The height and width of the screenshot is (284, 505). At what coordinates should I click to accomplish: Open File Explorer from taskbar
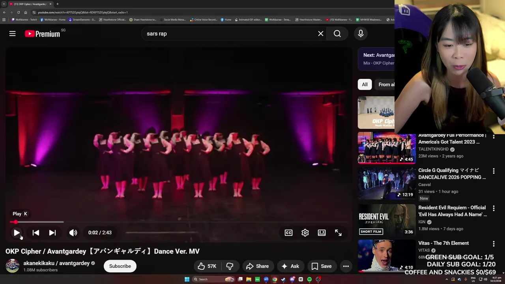point(249,279)
